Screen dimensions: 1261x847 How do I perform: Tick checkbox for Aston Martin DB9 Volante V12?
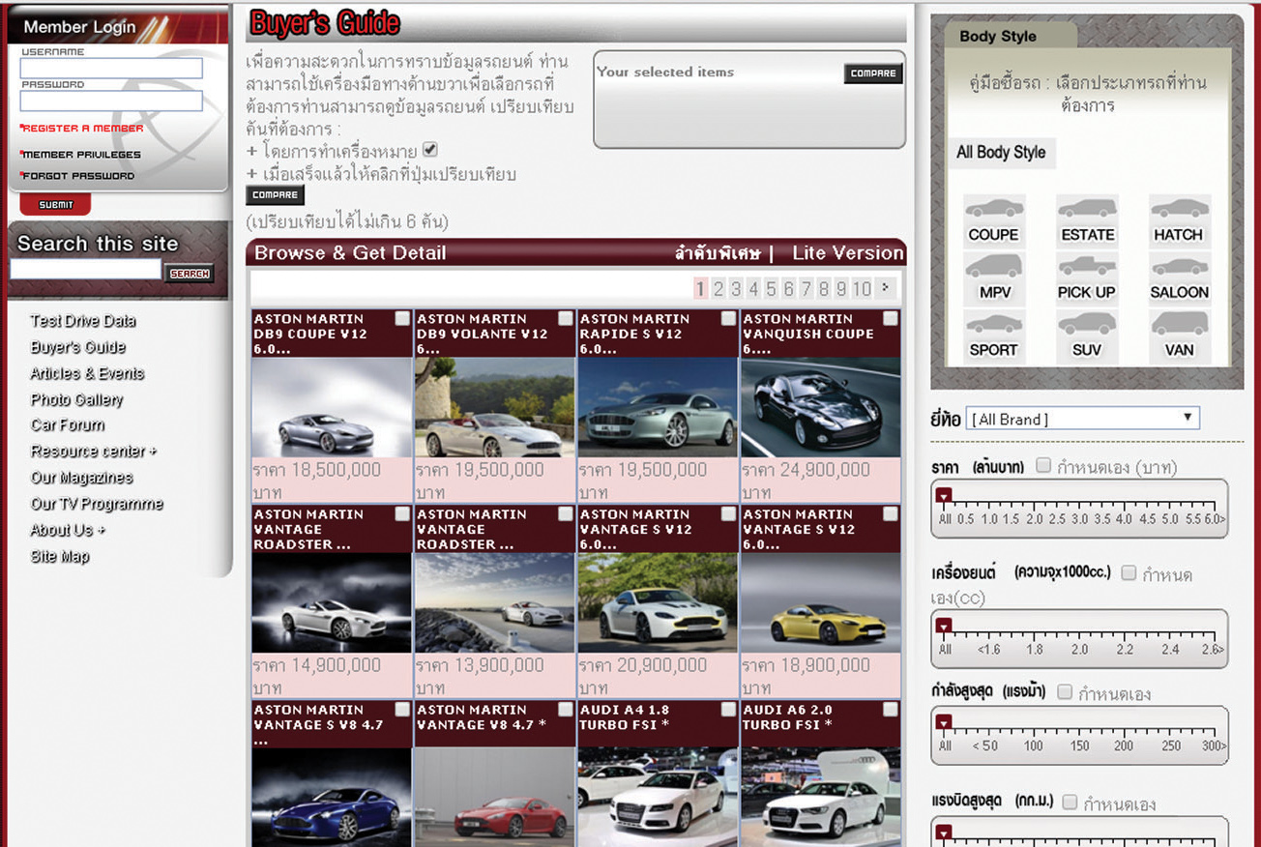[566, 318]
